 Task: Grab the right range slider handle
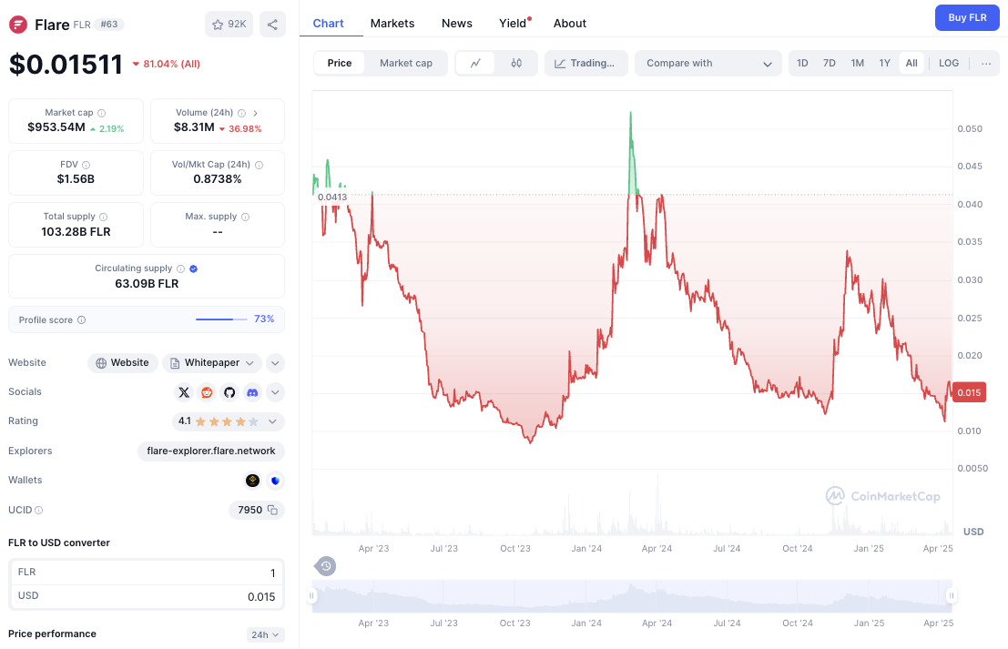point(952,595)
